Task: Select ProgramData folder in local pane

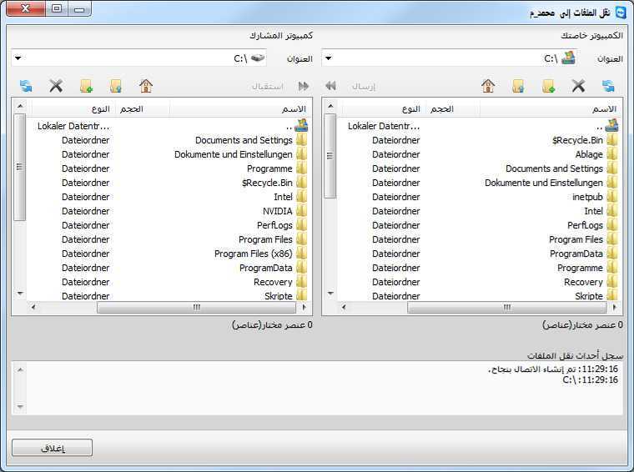Action: coord(576,254)
